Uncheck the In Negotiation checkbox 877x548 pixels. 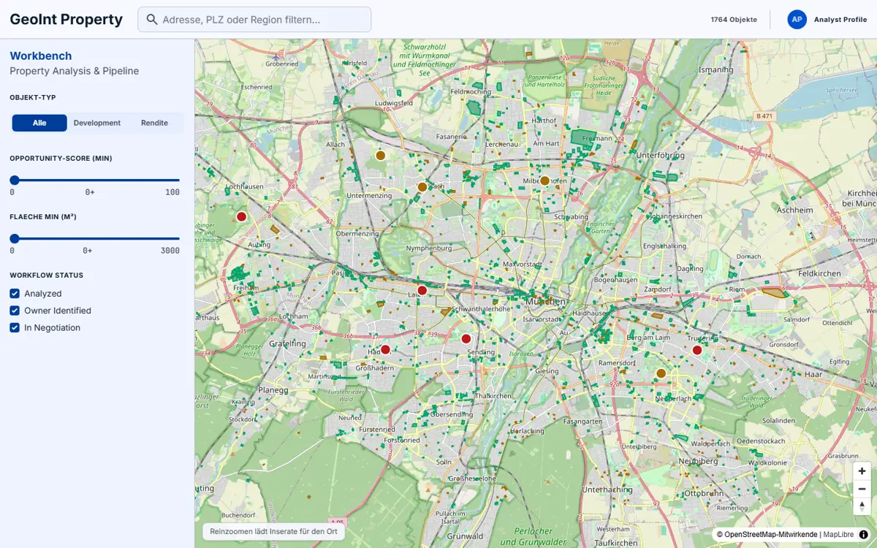point(15,328)
